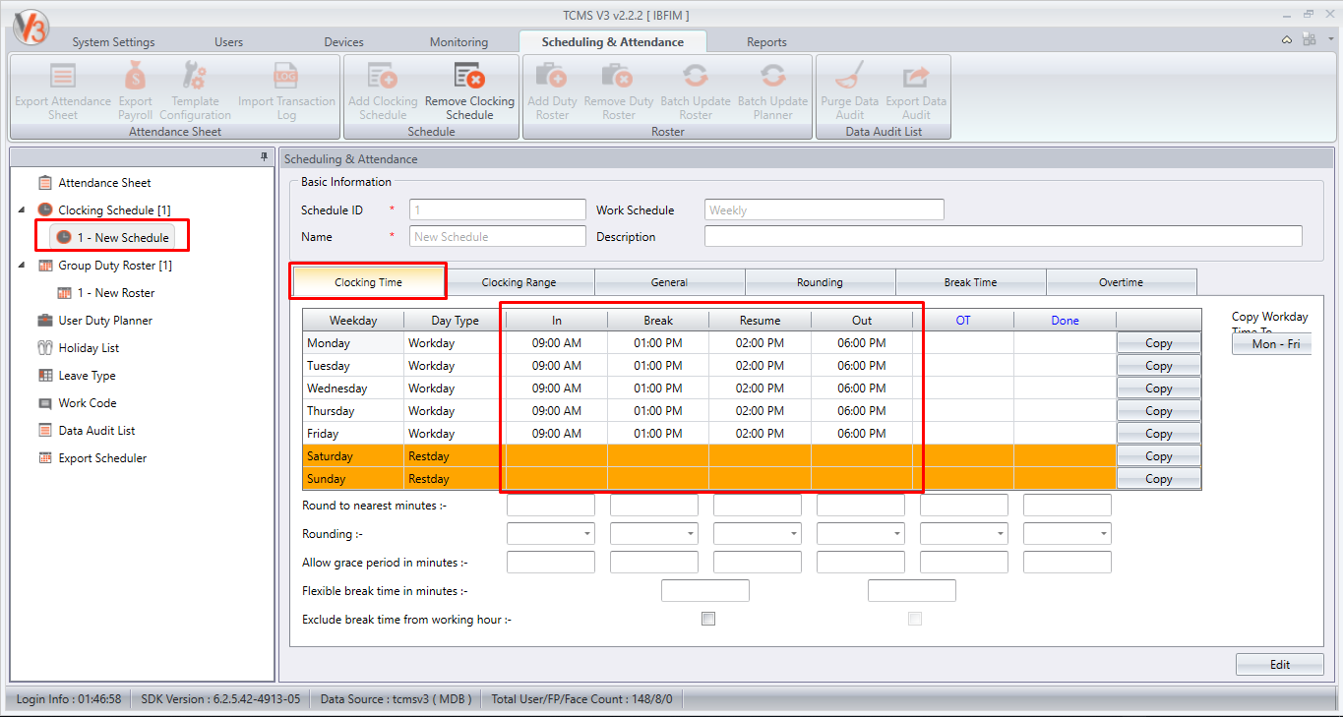
Task: Switch to the Overtime tab
Action: [x=1121, y=282]
